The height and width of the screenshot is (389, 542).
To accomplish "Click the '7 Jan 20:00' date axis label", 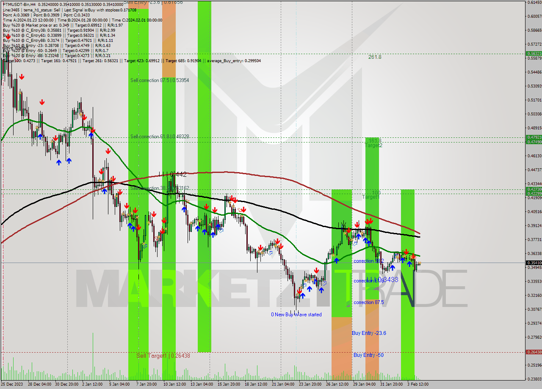I will 146,384.
